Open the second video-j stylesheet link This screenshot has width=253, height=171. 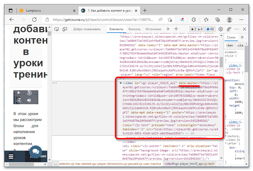(235, 122)
